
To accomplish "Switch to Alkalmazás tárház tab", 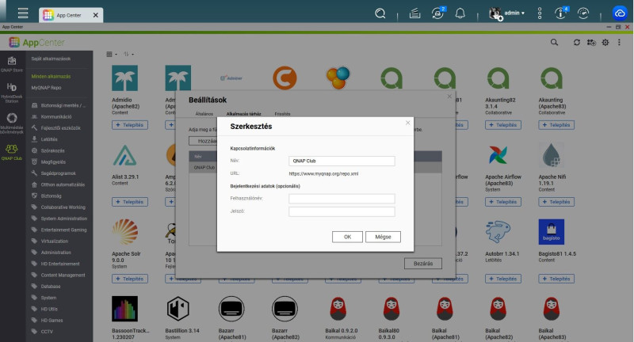I will tap(244, 114).
